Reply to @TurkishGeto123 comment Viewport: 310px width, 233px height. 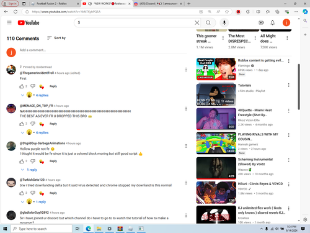[53, 193]
